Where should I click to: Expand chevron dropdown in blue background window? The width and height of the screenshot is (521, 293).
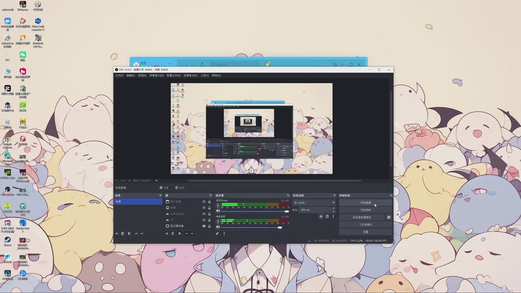point(171,64)
